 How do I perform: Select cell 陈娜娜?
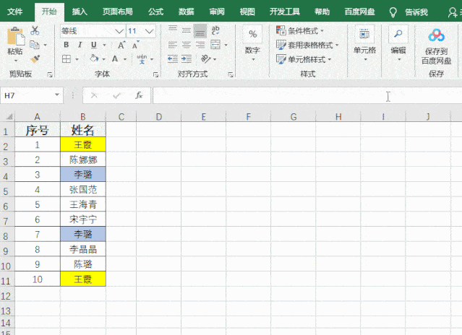click(x=83, y=160)
